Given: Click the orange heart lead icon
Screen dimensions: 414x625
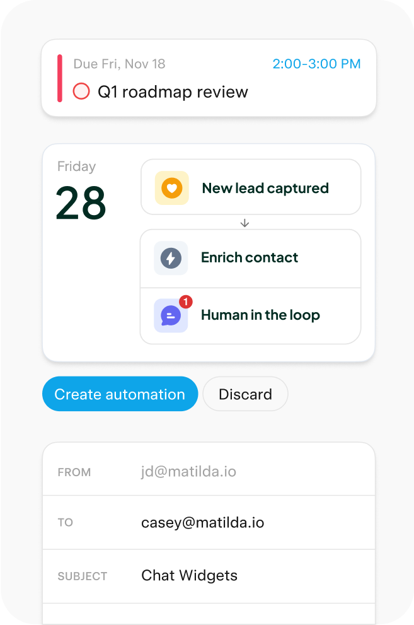Looking at the screenshot, I should tap(171, 188).
